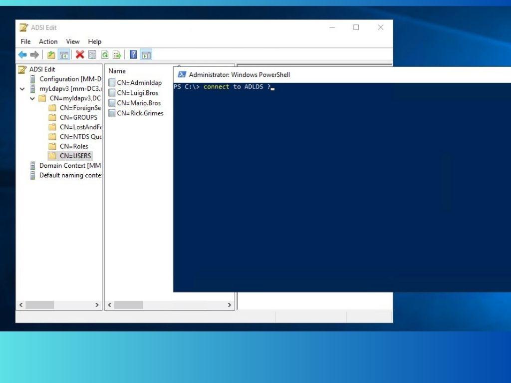
Task: Select Default naming context node
Action: click(x=70, y=175)
